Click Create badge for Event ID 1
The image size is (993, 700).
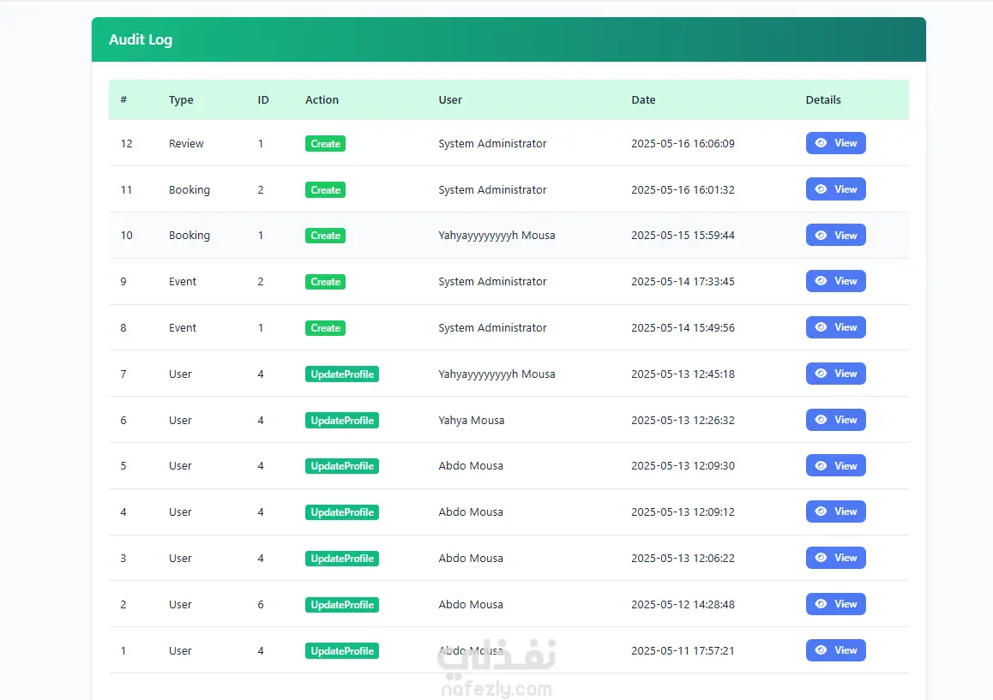(x=326, y=328)
